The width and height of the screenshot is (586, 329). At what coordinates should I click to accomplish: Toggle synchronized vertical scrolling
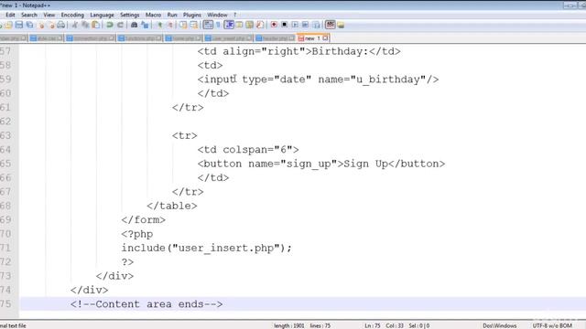tap(183, 25)
